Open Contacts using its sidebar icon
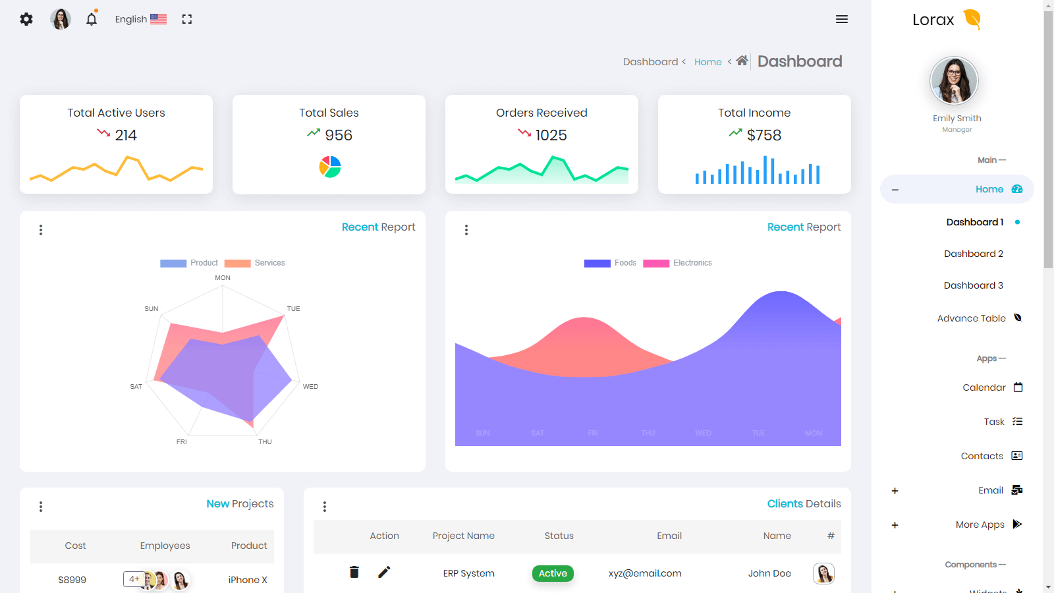Viewport: 1054px width, 593px height. pyautogui.click(x=1017, y=455)
